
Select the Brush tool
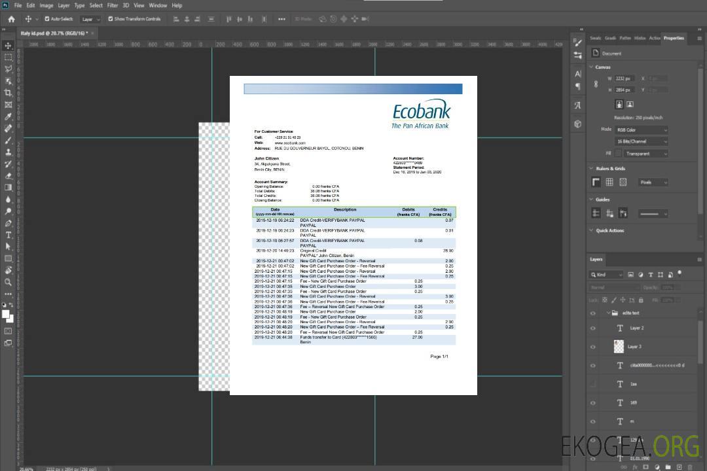coord(8,140)
